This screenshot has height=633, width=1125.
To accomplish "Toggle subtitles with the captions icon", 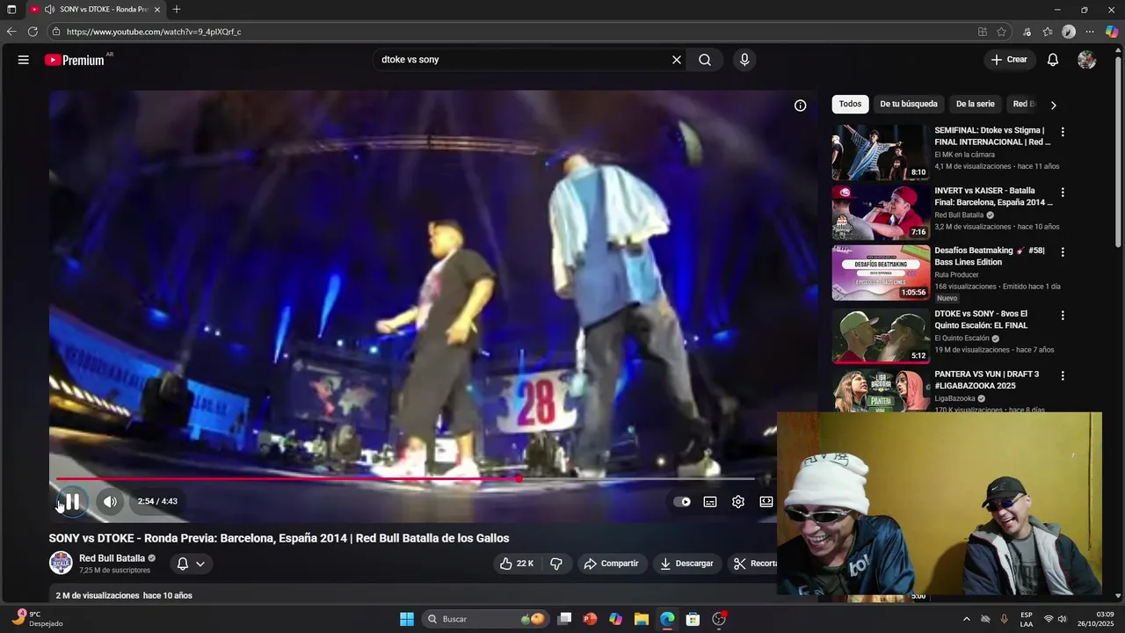I will [710, 502].
